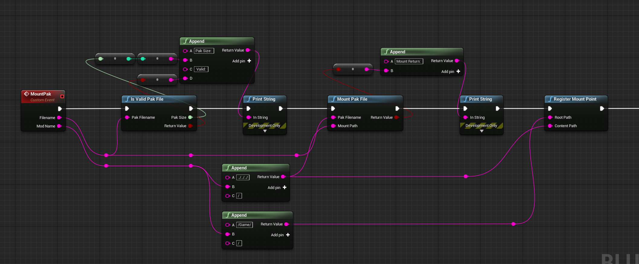Click pin D on the Pak Size Append node

pyautogui.click(x=186, y=78)
